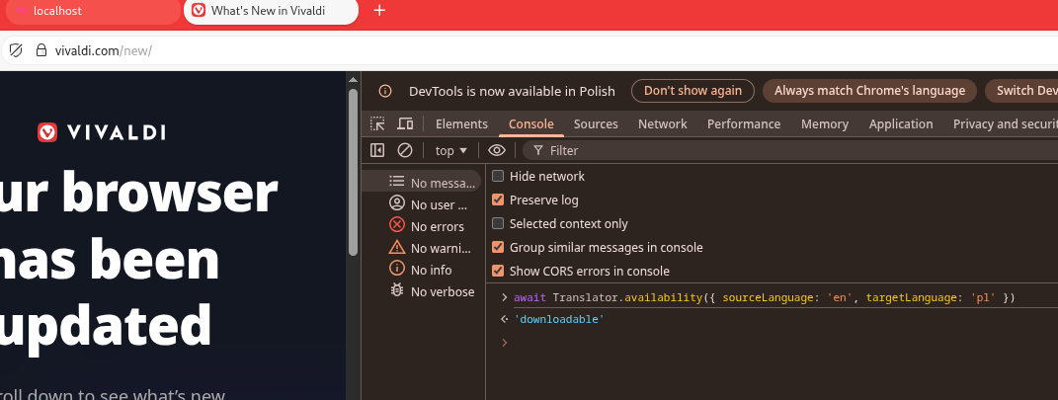The width and height of the screenshot is (1058, 400).
Task: Switch to the Network tab
Action: 662,123
